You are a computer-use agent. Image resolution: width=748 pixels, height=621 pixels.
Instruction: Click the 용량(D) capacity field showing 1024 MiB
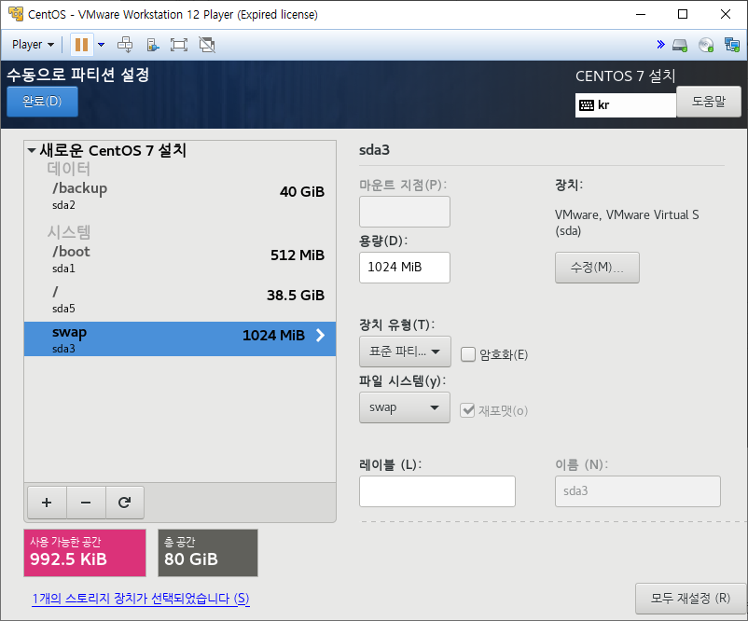click(405, 267)
